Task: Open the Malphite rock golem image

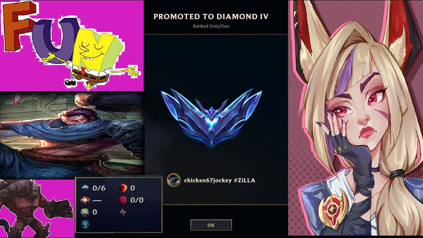Action: click(37, 209)
